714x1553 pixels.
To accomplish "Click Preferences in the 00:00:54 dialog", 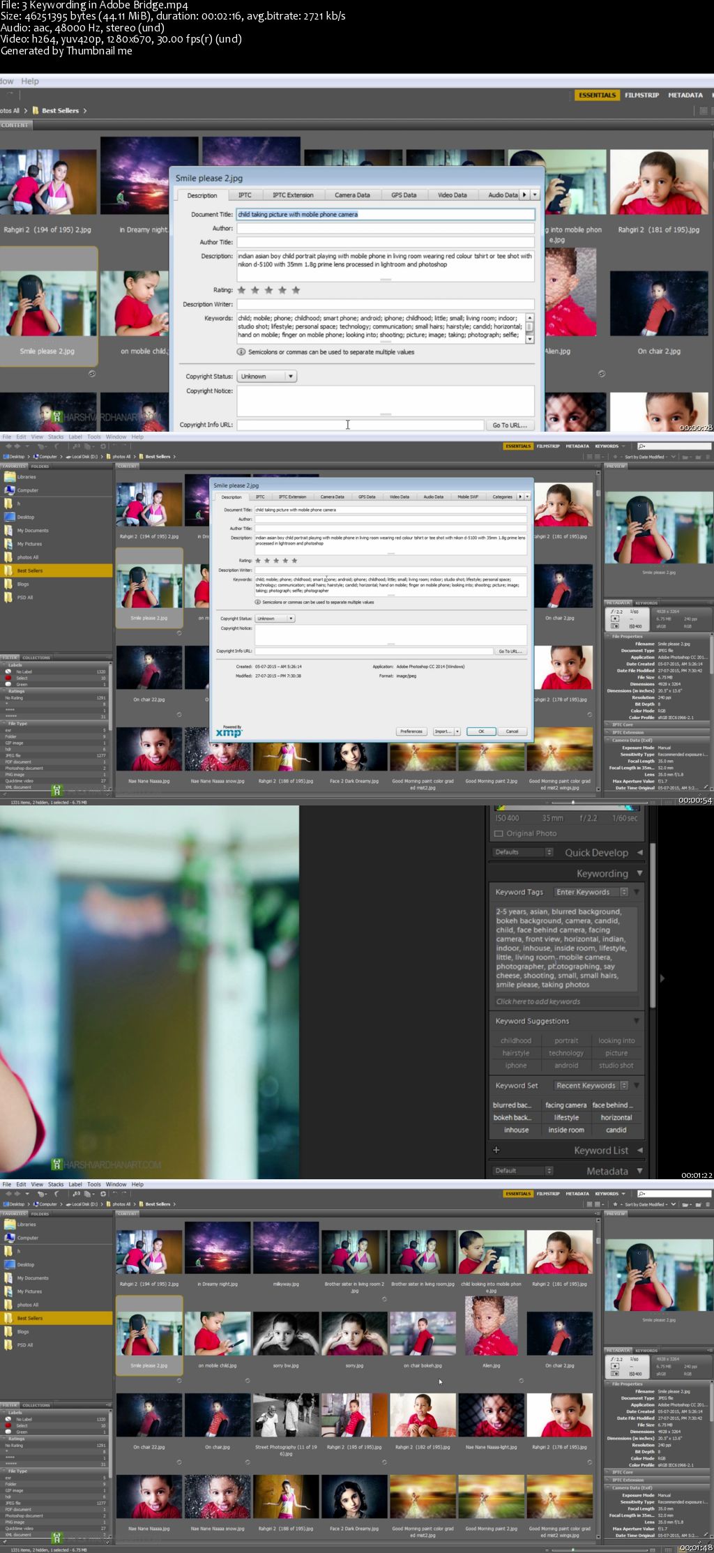I will [411, 732].
